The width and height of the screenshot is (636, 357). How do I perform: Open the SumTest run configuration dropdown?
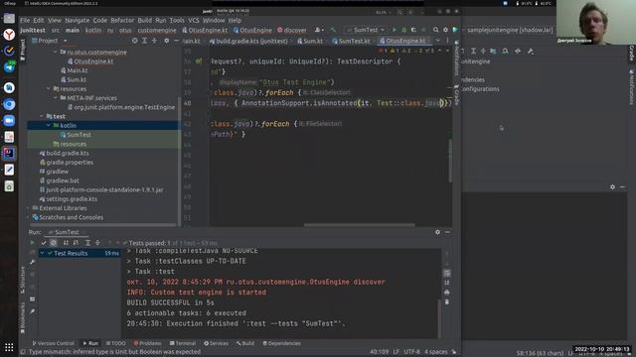(x=366, y=30)
